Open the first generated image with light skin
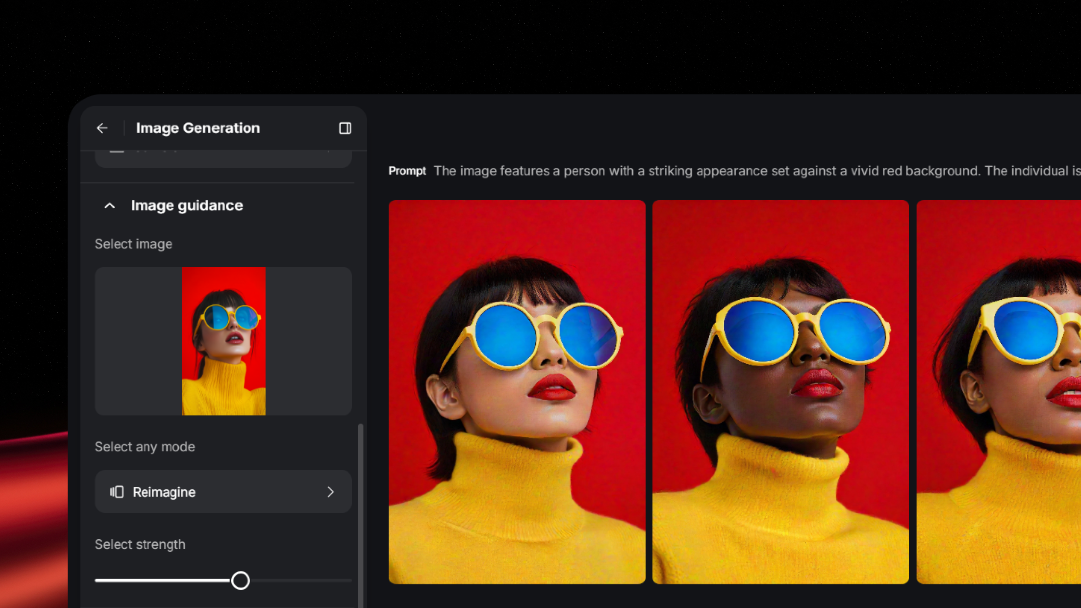Screen dimensions: 1081x608 [517, 391]
